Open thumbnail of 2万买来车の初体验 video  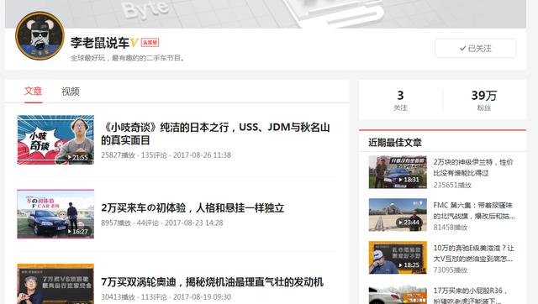tap(55, 214)
